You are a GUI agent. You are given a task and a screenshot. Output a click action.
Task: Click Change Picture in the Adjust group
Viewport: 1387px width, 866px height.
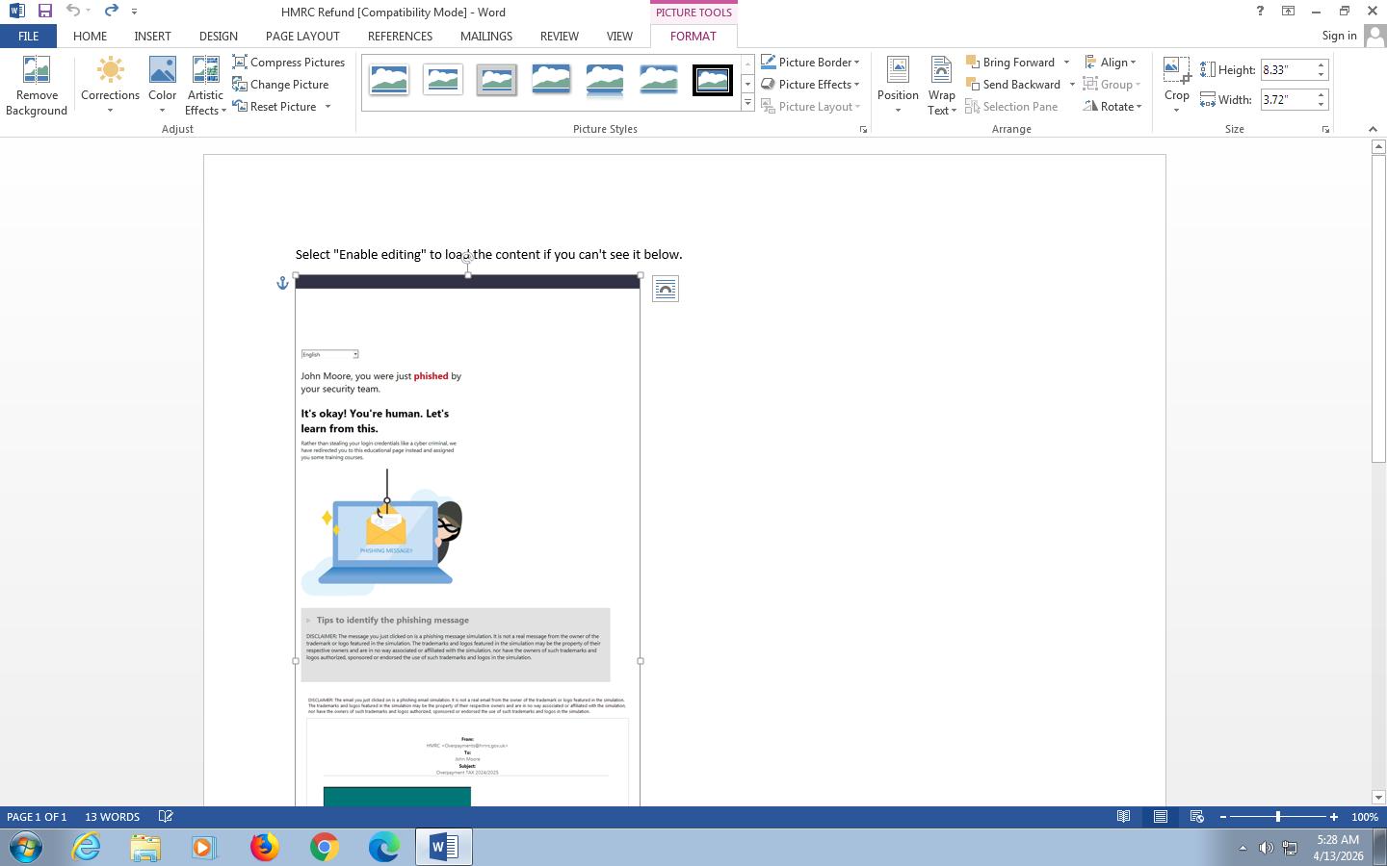pyautogui.click(x=280, y=85)
